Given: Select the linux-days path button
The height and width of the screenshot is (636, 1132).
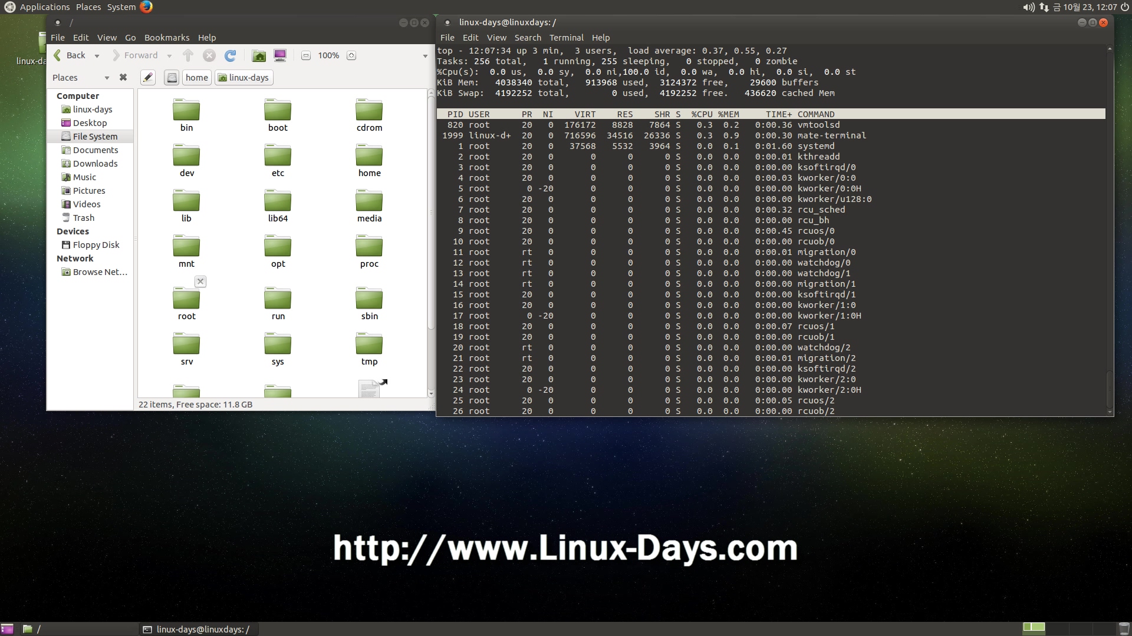Looking at the screenshot, I should (244, 77).
